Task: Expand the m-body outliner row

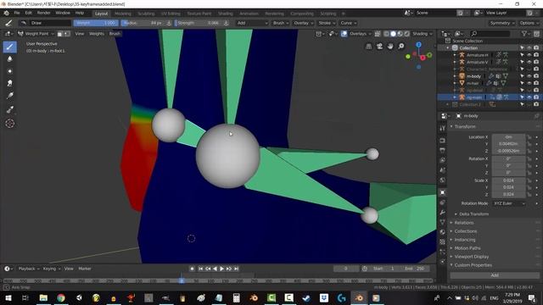Action: (455, 76)
